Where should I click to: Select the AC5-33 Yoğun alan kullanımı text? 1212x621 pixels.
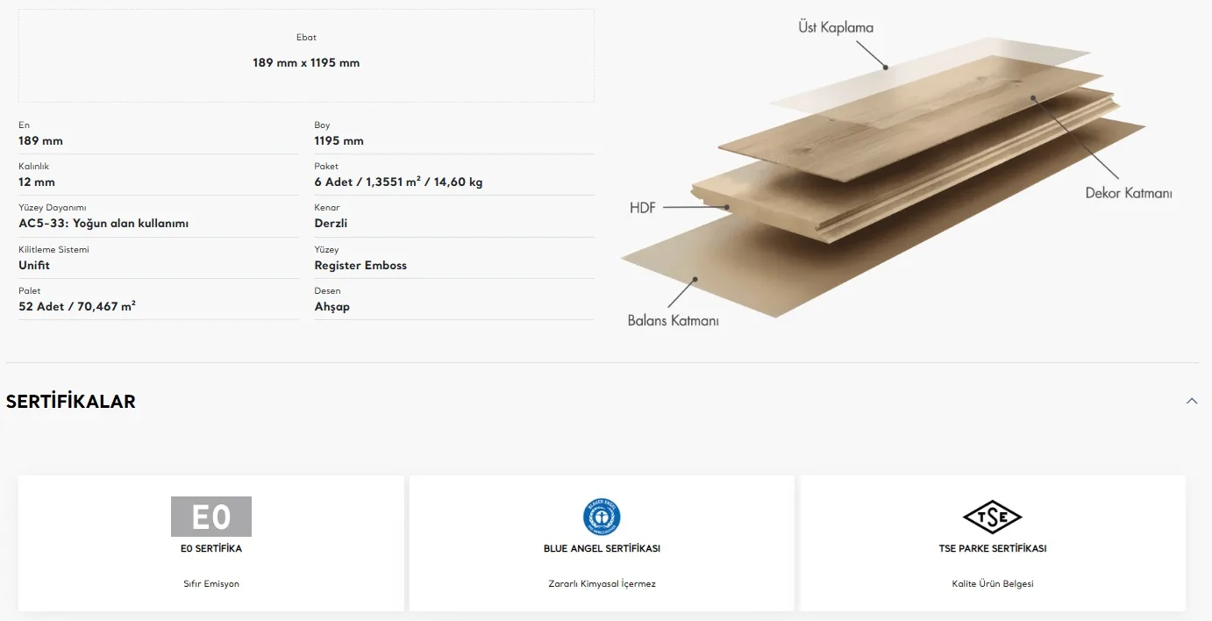click(103, 223)
